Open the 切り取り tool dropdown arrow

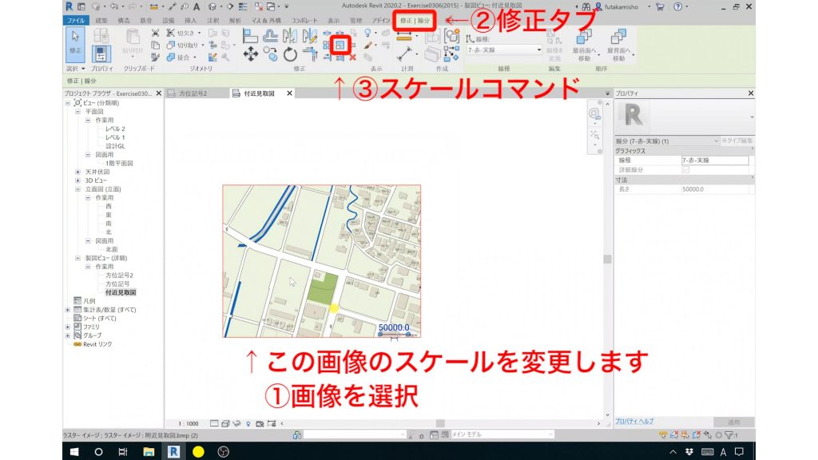tap(202, 45)
